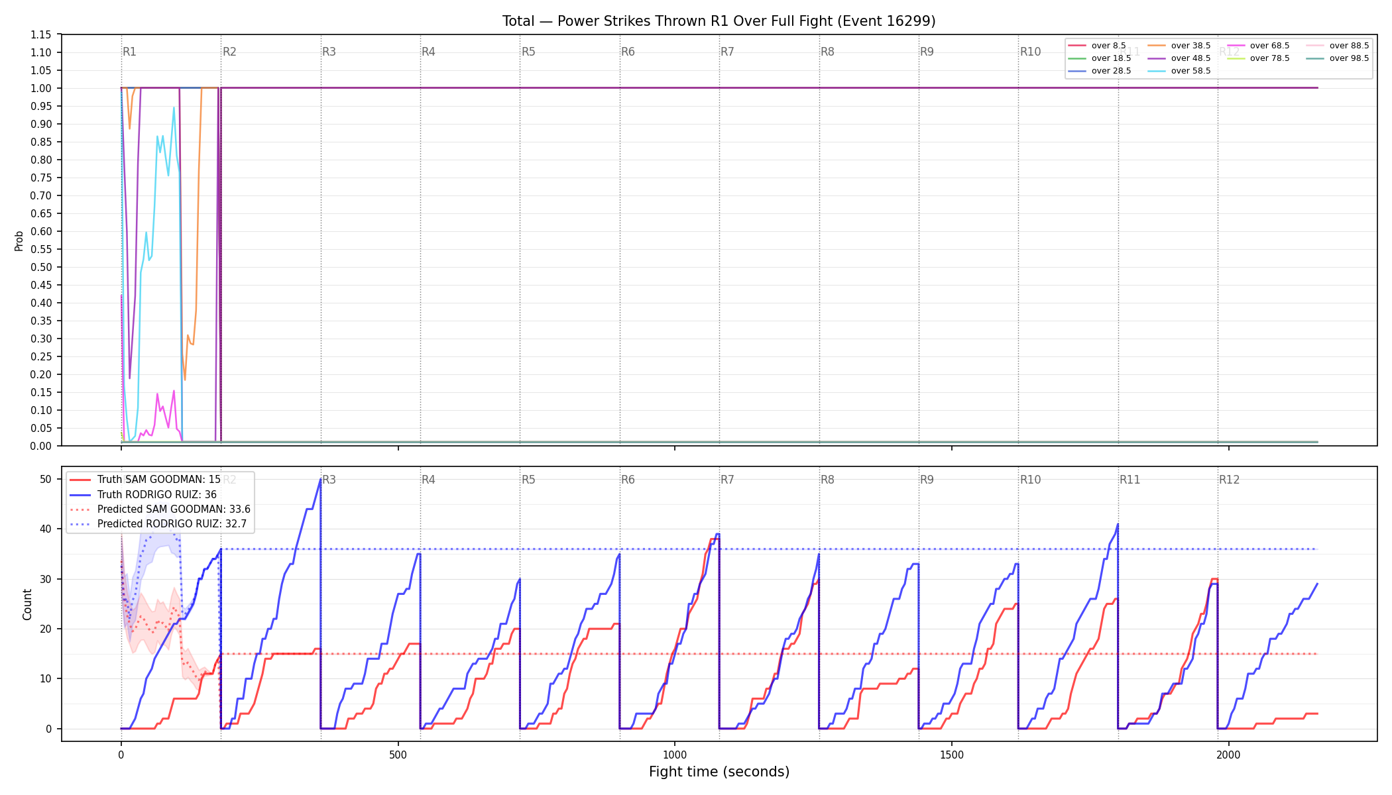Click the 1000 tick on the time axis
Screen dimensions: 1392x795
675,755
